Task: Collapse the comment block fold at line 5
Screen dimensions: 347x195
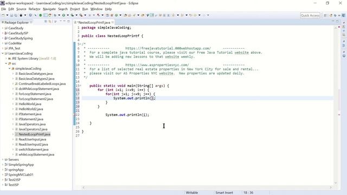Action: [81, 44]
